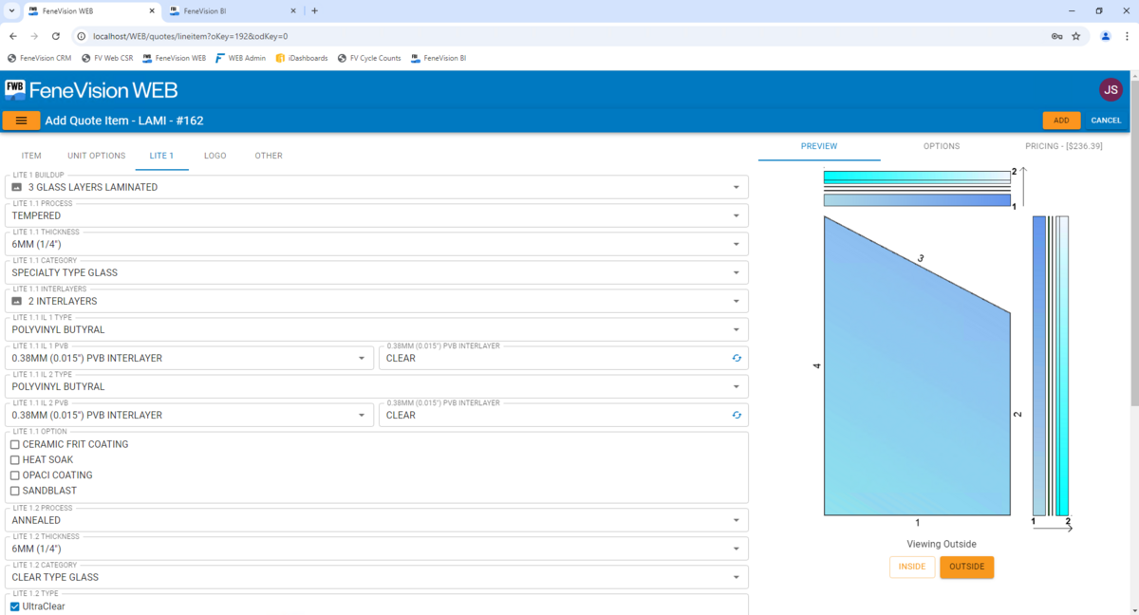Expand the Lite 1.1 Thickness dropdown

click(x=737, y=244)
